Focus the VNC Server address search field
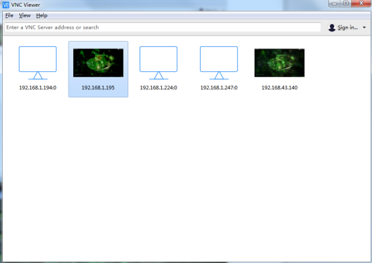 click(x=162, y=28)
